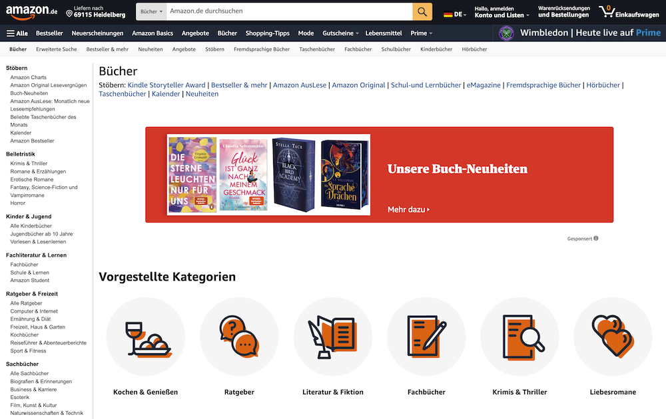The width and height of the screenshot is (666, 419).
Task: Click Die Sterne leuchten nur für uns cover
Action: [x=192, y=175]
